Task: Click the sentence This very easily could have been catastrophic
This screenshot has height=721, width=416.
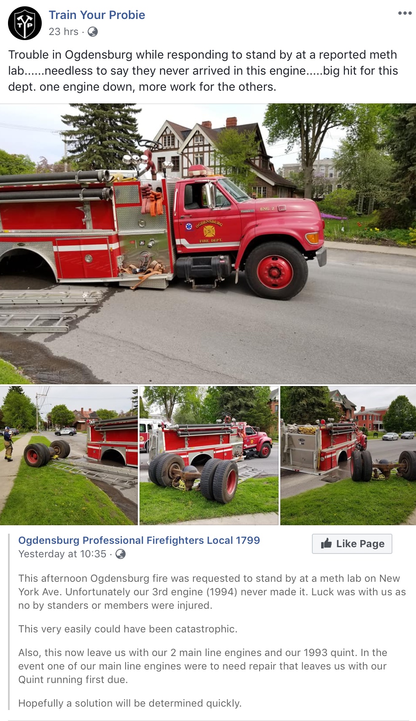Action: coord(128,629)
